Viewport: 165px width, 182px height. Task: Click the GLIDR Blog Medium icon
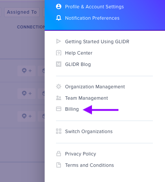coord(59,64)
